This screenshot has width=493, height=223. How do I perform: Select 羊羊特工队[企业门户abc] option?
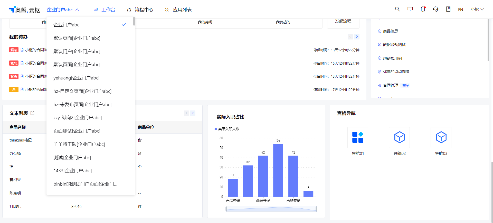90,144
